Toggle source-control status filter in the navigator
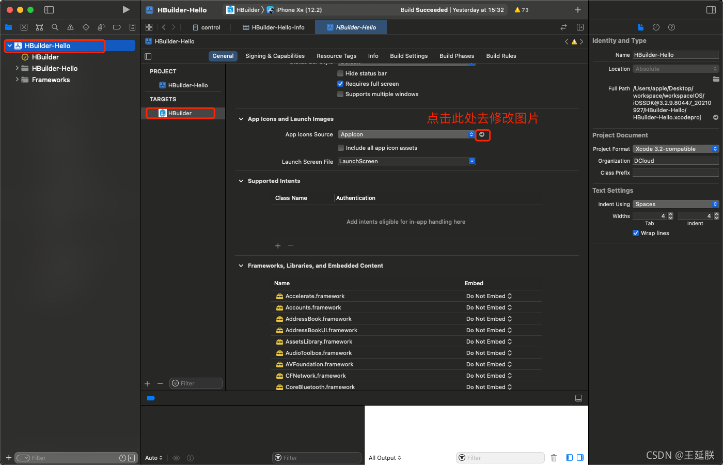 (x=131, y=458)
